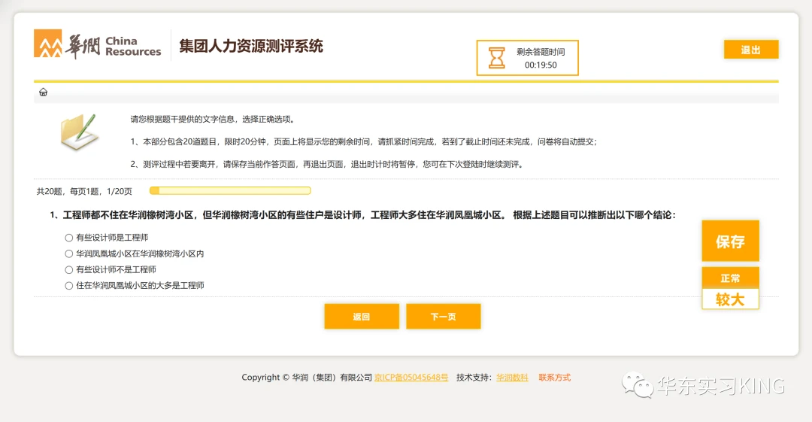Switch font size to 较大
The height and width of the screenshot is (422, 812).
[x=730, y=299]
